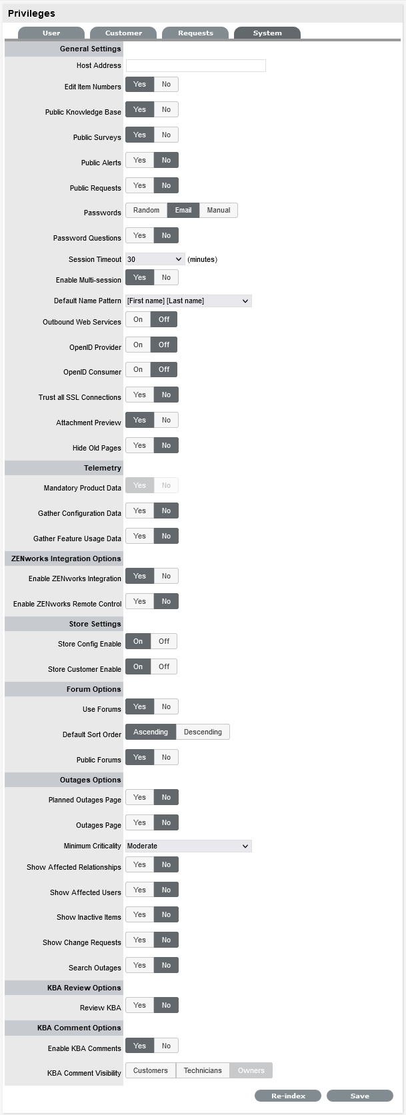Save the system privileges
406x1115 pixels.
[360, 1096]
